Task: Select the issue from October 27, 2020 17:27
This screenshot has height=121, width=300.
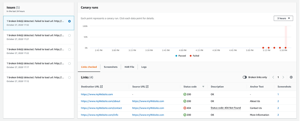Action: pos(39,37)
